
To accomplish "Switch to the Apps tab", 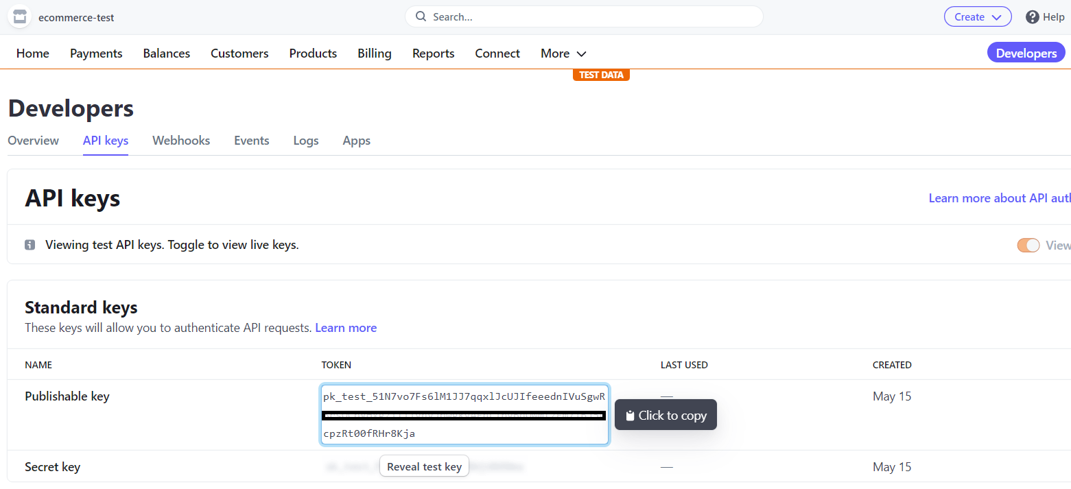I will click(357, 141).
